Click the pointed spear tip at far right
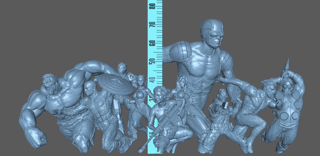This screenshot has height=156, width=320. 287,64
